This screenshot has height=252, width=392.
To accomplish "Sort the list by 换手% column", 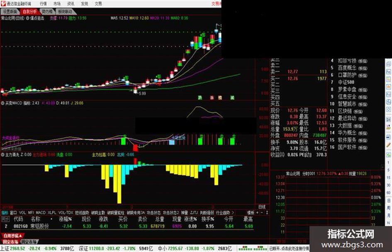I will (208, 219).
